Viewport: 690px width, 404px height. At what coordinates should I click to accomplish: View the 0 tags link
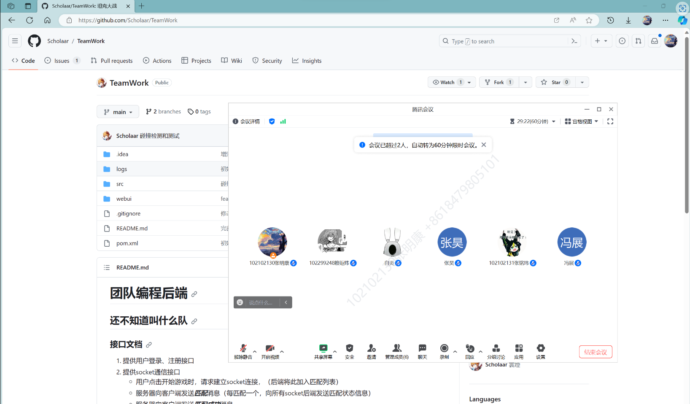coord(199,111)
